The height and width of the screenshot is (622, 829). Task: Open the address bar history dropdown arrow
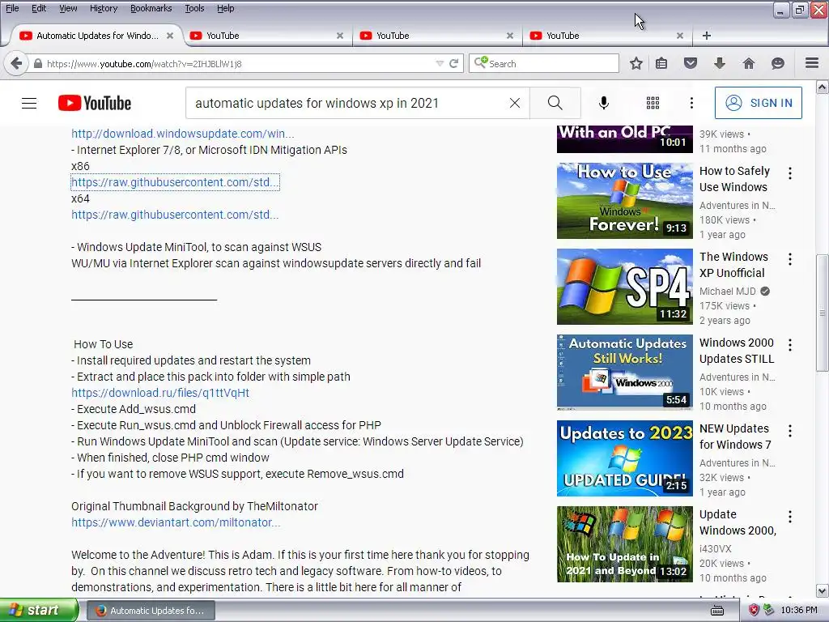coord(440,63)
